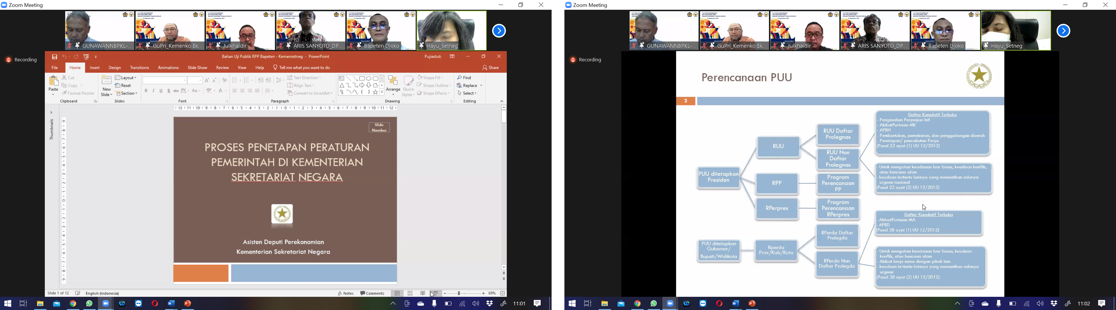Click the Increase List Level indent icon
Image resolution: width=1116 pixels, height=310 pixels.
[269, 81]
